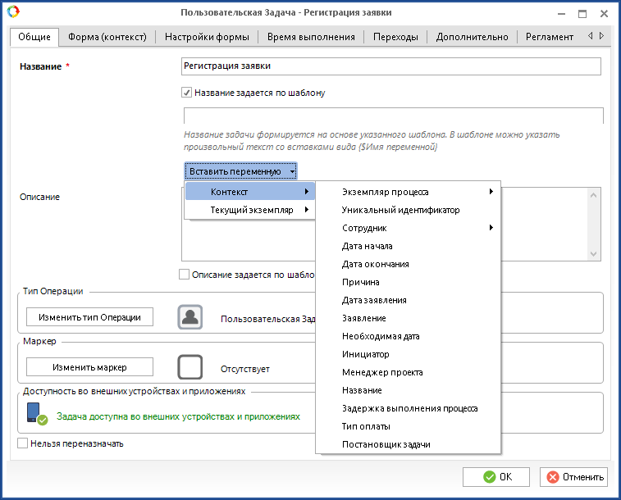Choose 'Менеджер проекта' from variable list
This screenshot has width=621, height=500.
[x=382, y=372]
